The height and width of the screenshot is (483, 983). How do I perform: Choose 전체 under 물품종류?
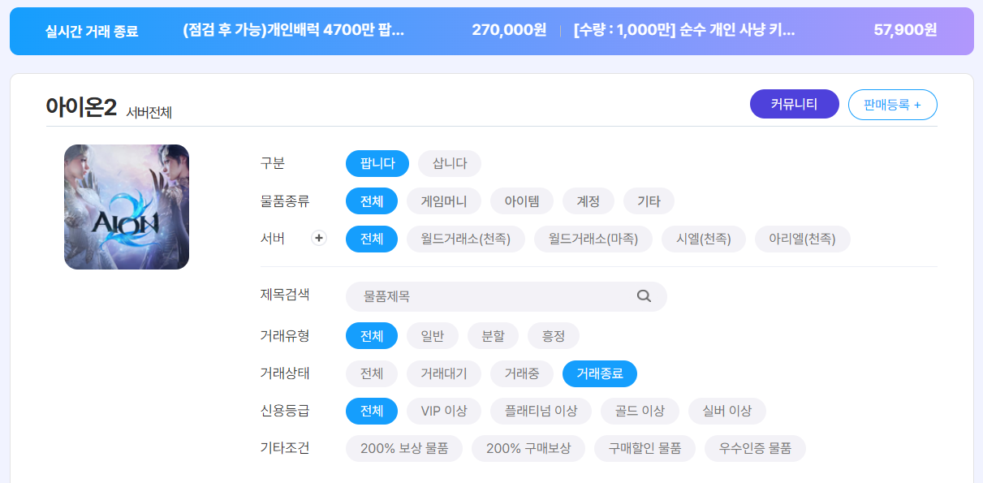tap(372, 201)
